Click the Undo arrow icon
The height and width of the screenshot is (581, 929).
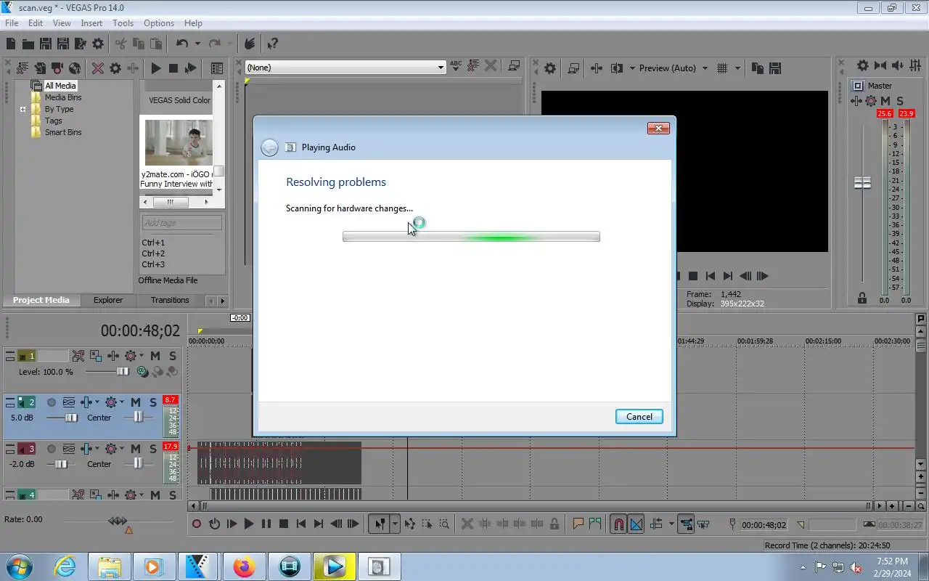tap(182, 44)
